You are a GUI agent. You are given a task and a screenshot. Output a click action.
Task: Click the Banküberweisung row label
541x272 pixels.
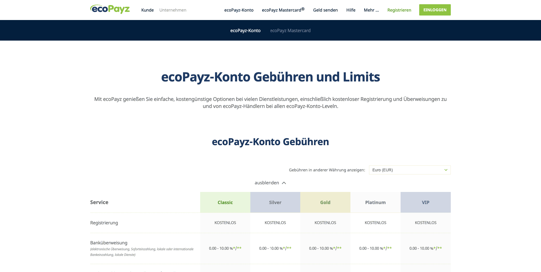(x=109, y=243)
